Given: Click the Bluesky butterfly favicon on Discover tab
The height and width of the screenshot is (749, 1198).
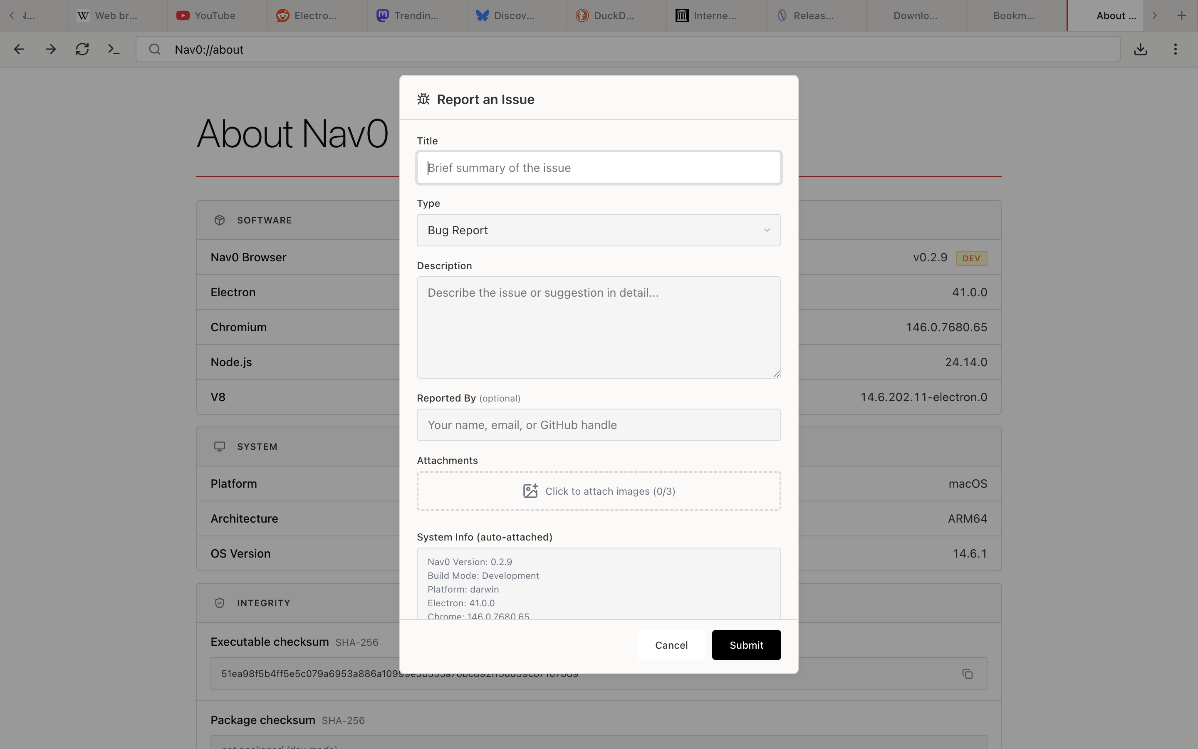Looking at the screenshot, I should click(482, 15).
